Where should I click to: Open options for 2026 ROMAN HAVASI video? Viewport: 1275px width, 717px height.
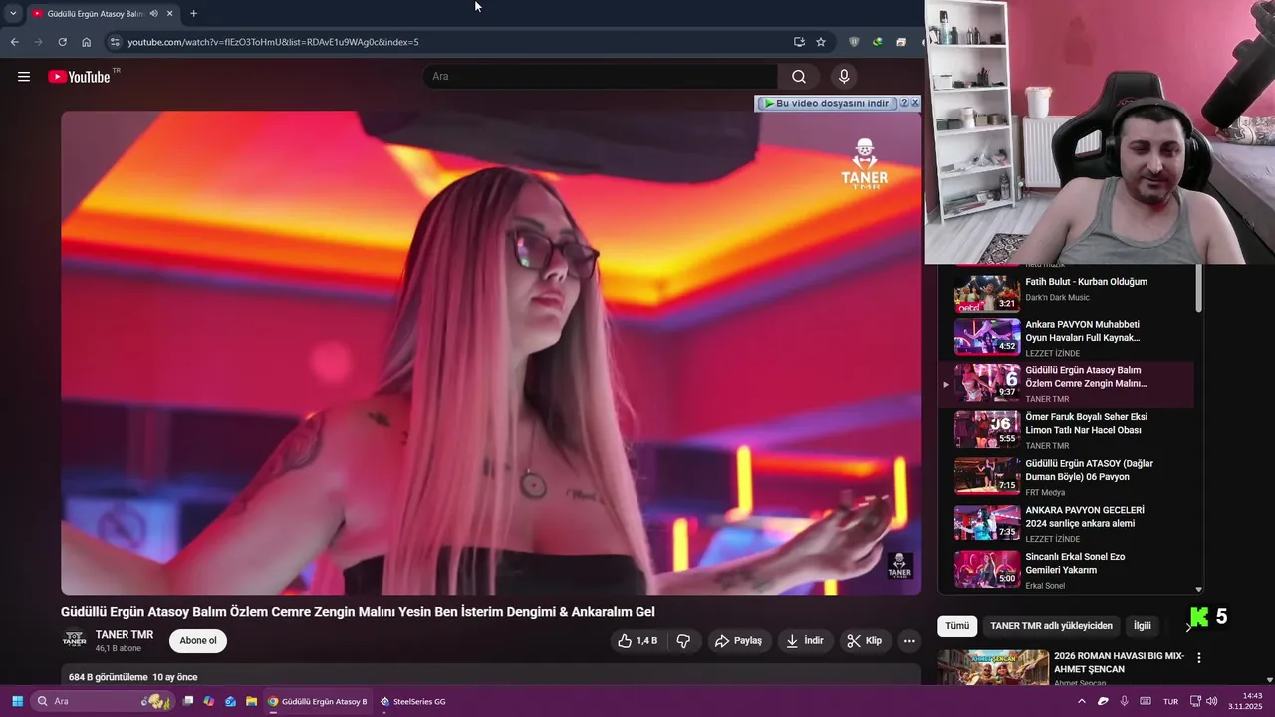pyautogui.click(x=1199, y=658)
